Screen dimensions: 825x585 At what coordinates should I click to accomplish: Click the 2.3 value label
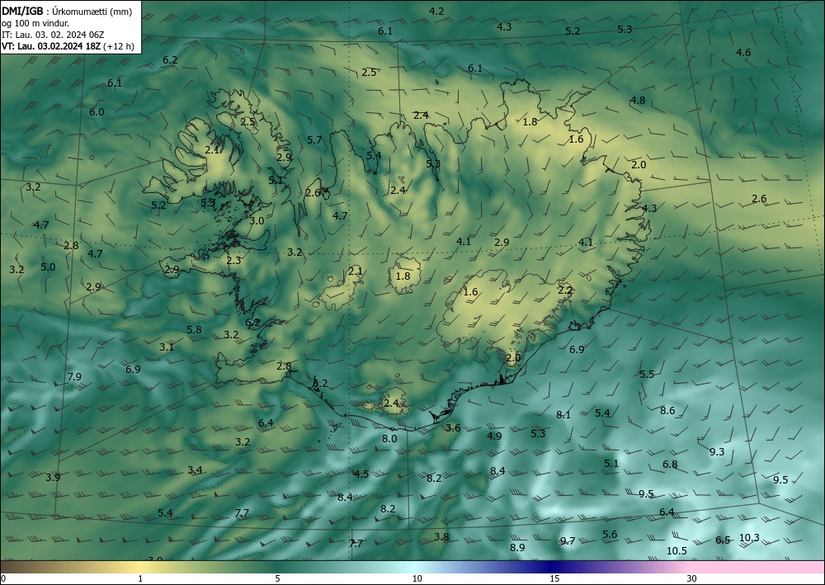pyautogui.click(x=233, y=261)
